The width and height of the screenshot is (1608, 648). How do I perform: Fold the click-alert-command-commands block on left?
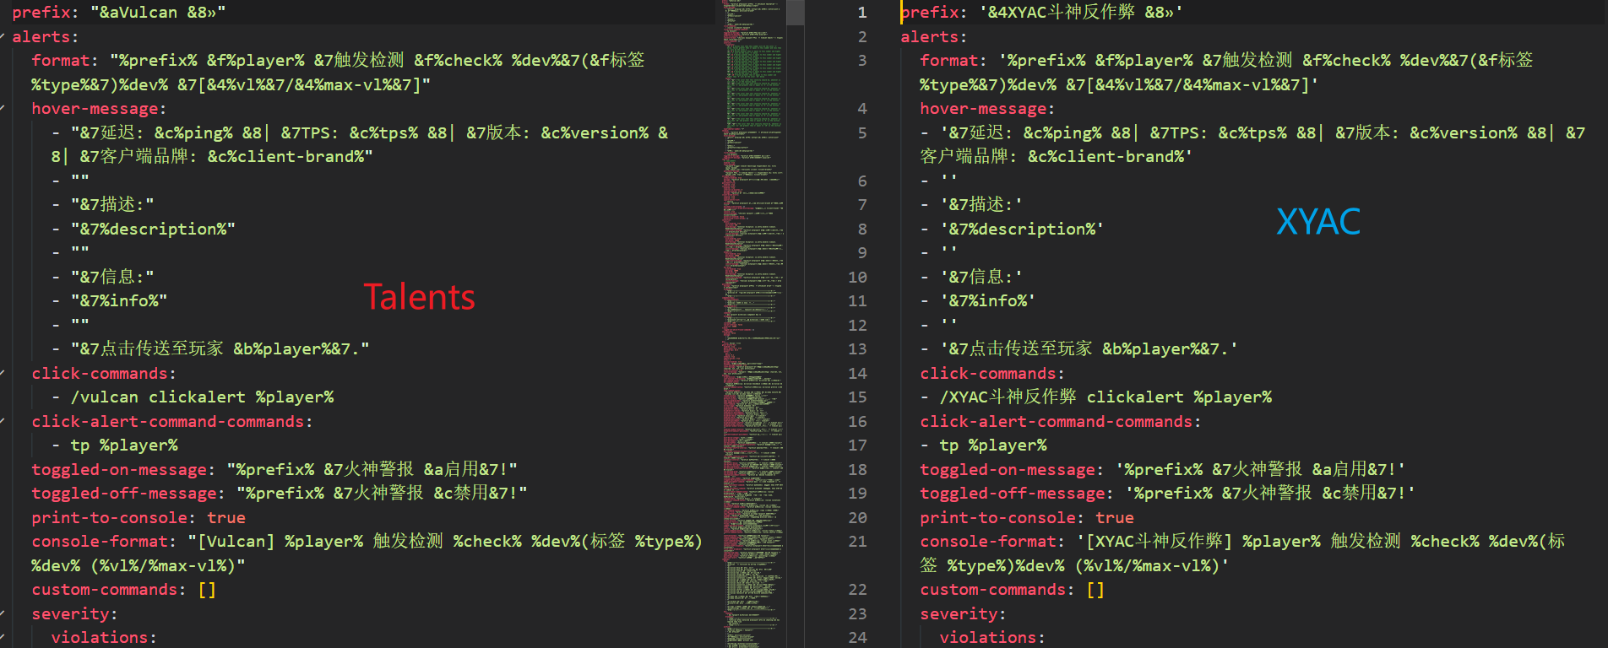click(3, 421)
